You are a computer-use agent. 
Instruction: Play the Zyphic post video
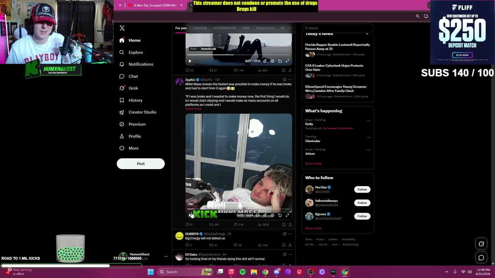190,215
